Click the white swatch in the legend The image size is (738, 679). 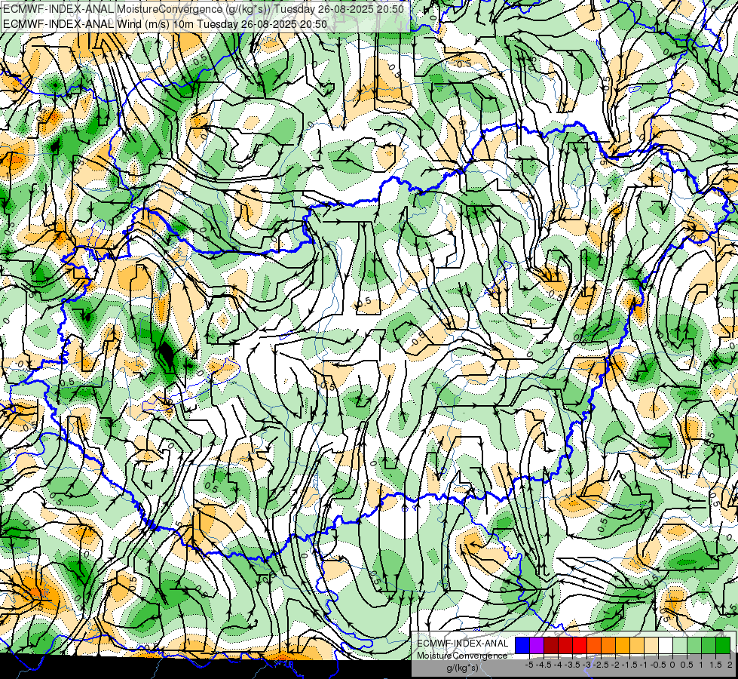pyautogui.click(x=666, y=645)
